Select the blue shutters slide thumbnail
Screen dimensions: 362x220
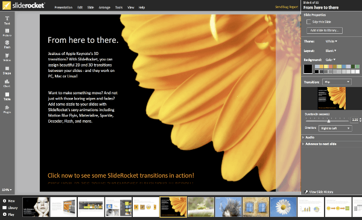[x=256, y=207]
